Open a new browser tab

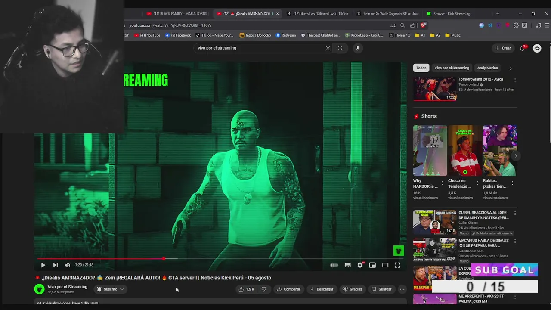click(x=498, y=14)
